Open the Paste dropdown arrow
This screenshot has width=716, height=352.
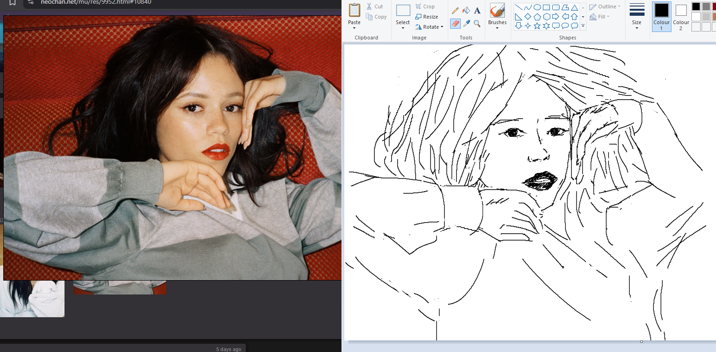click(x=354, y=28)
